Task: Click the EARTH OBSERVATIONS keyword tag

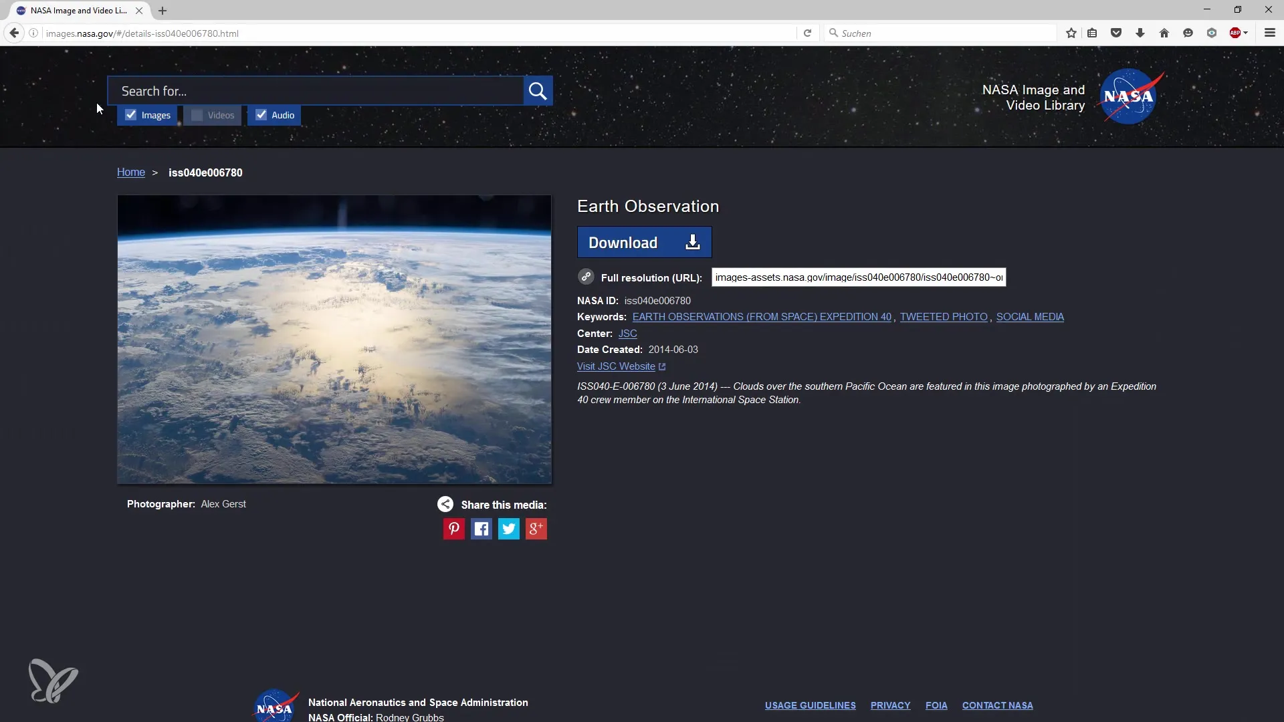Action: pyautogui.click(x=762, y=316)
